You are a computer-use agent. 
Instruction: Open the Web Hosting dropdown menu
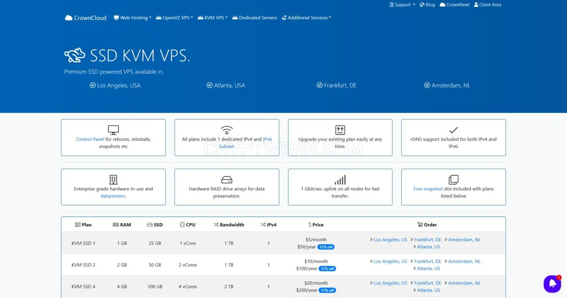[x=132, y=18]
